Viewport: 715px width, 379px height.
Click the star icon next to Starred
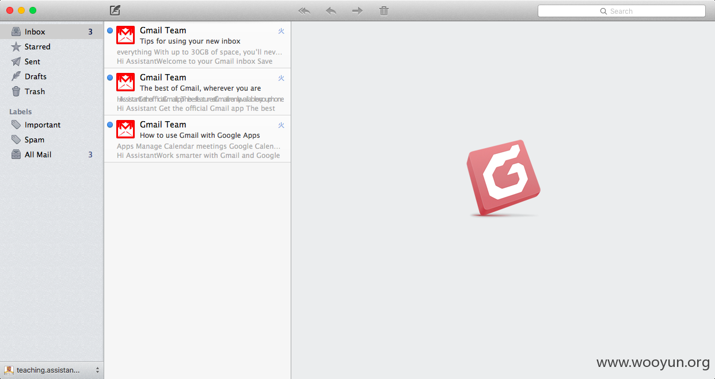click(16, 47)
